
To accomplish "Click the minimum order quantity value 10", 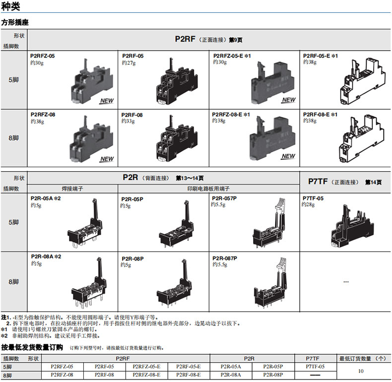I will [361, 371].
